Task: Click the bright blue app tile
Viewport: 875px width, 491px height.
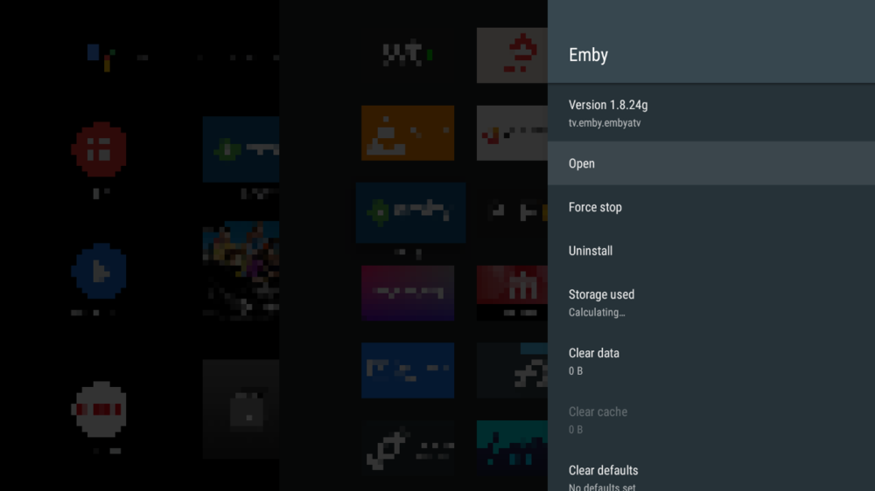Action: (x=408, y=370)
